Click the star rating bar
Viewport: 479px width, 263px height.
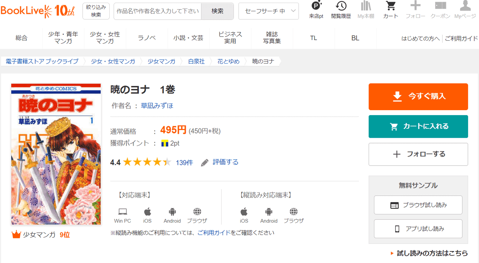click(147, 162)
